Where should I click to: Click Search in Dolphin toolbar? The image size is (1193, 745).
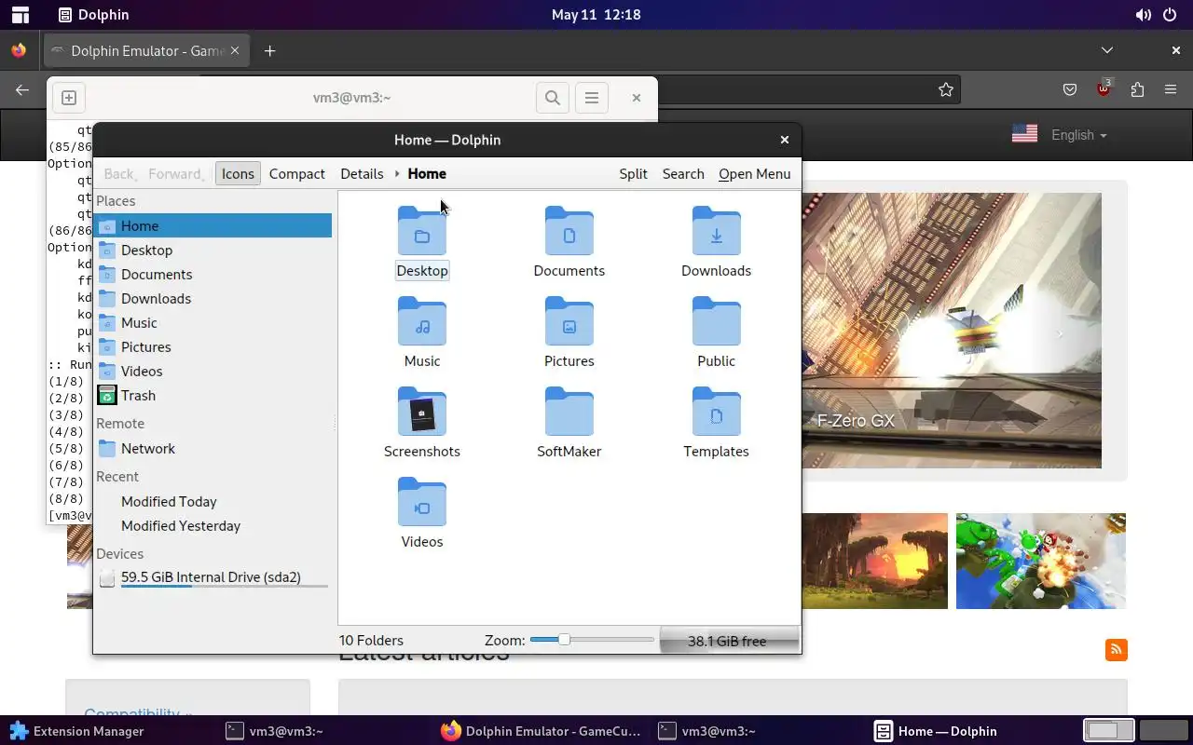(x=683, y=173)
